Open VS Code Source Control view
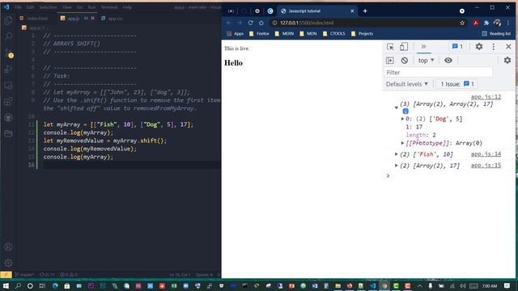518x291 pixels. (x=9, y=53)
